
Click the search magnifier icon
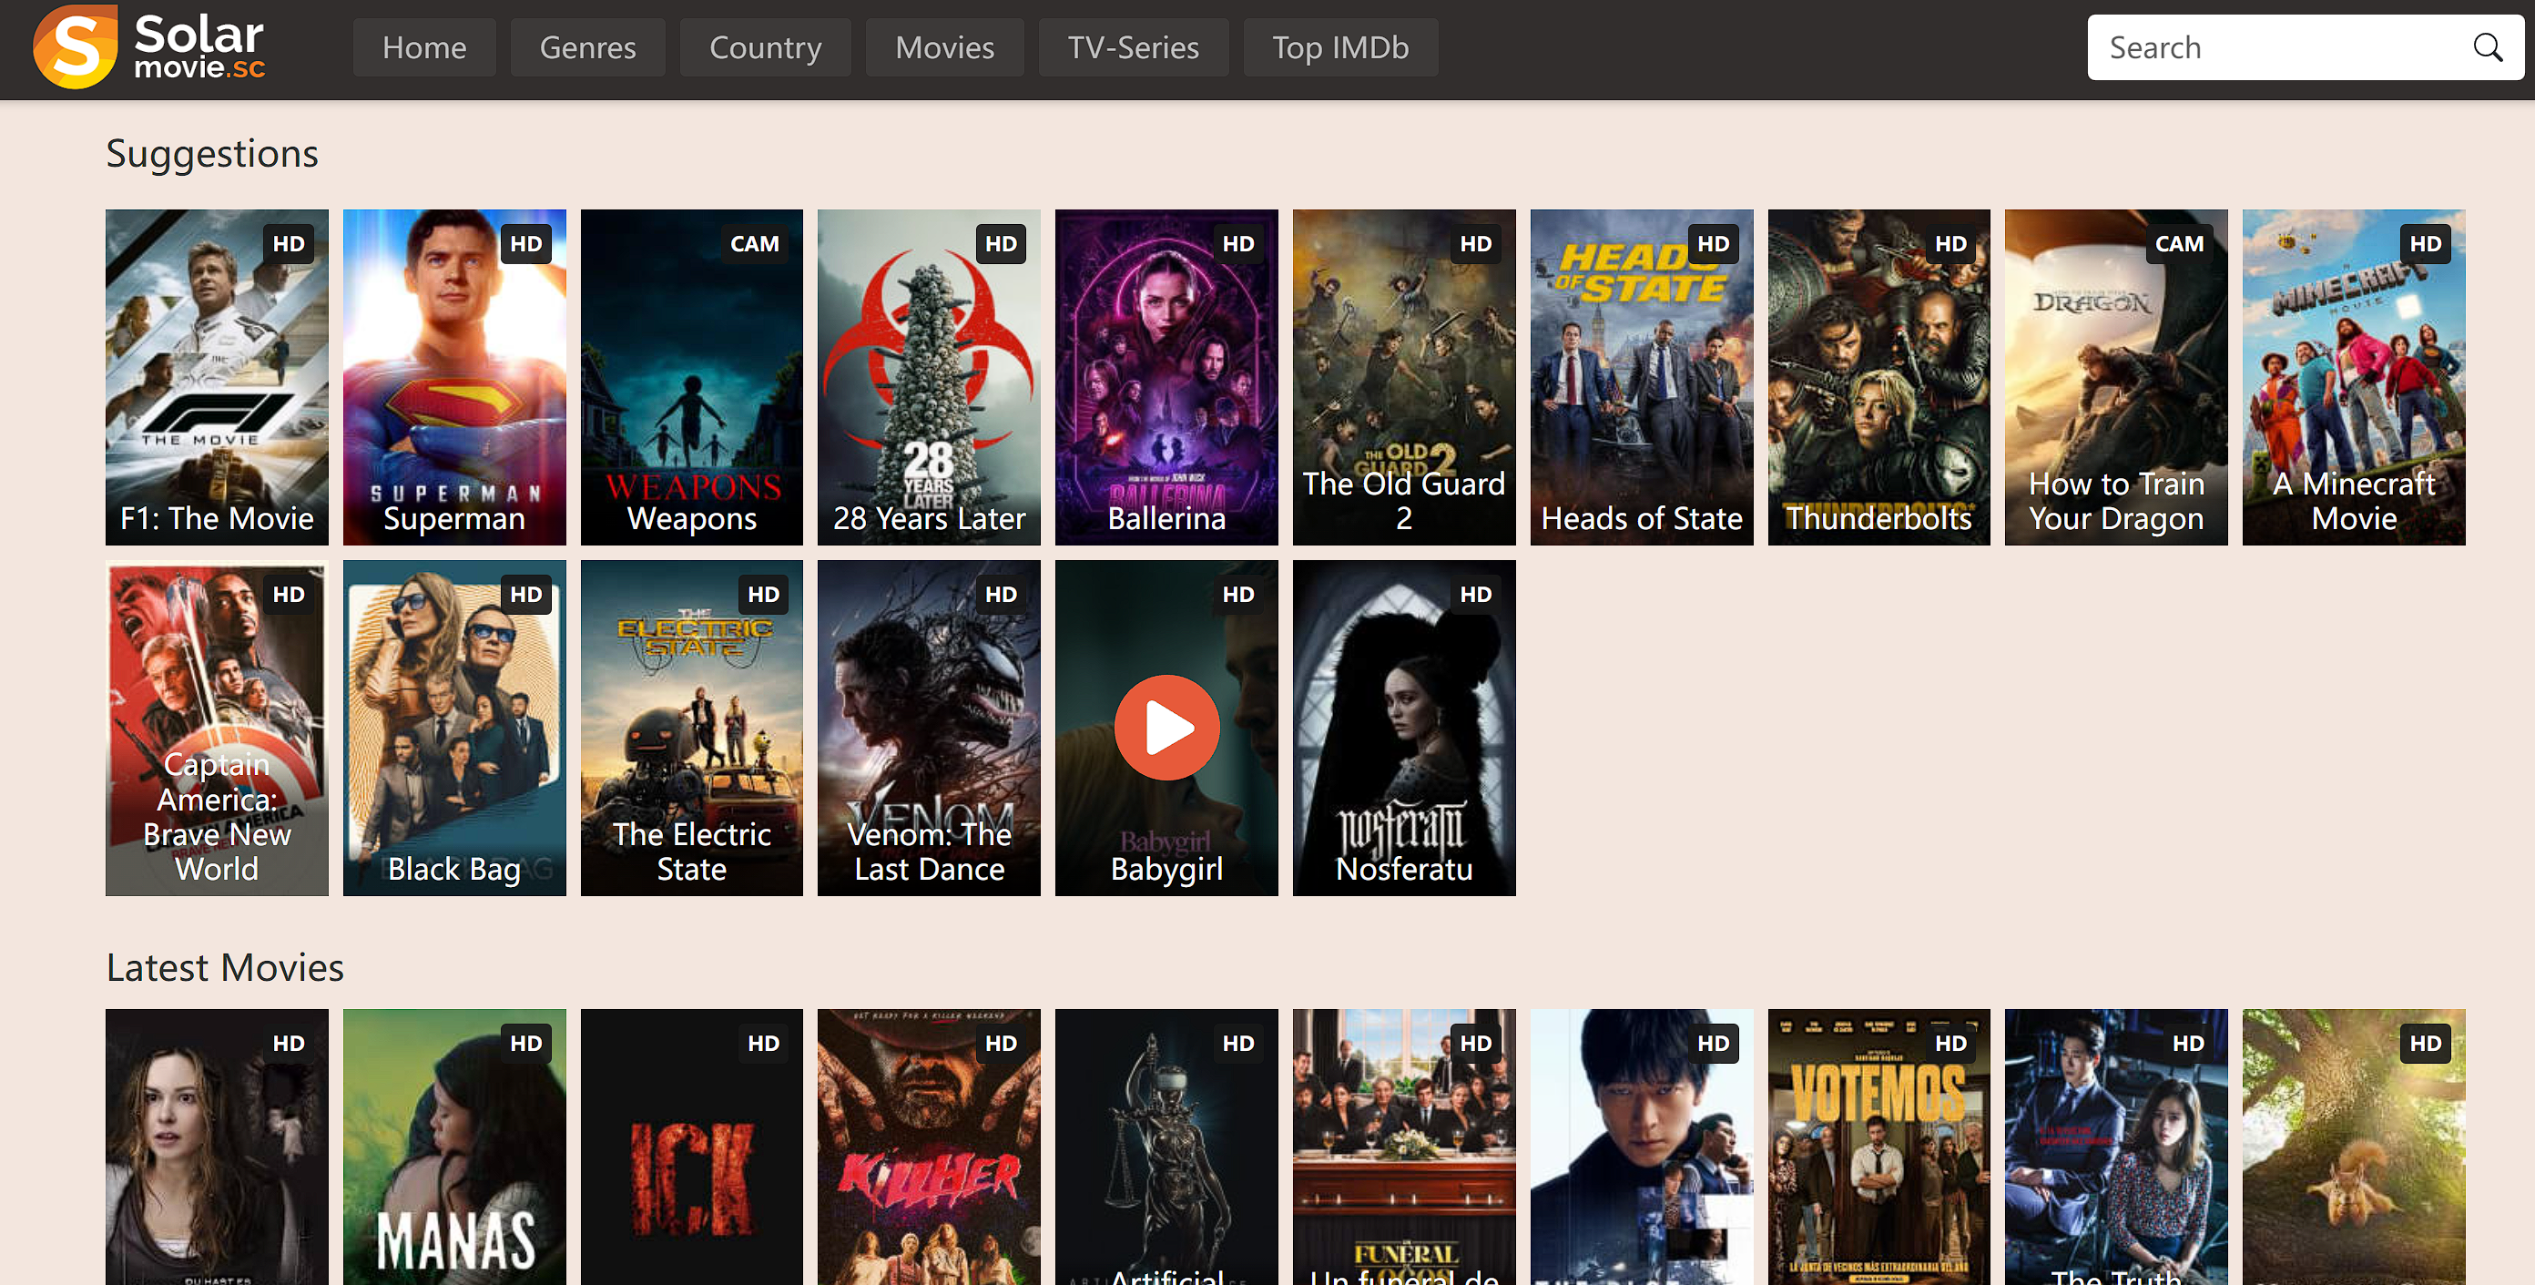[x=2487, y=47]
